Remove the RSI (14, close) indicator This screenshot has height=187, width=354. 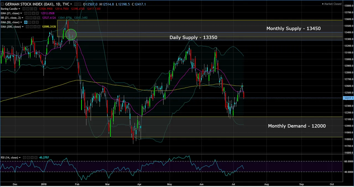pyautogui.click(x=36, y=157)
